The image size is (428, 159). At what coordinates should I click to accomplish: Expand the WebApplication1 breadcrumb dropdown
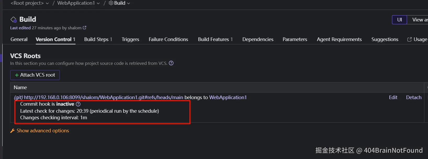click(x=98, y=3)
